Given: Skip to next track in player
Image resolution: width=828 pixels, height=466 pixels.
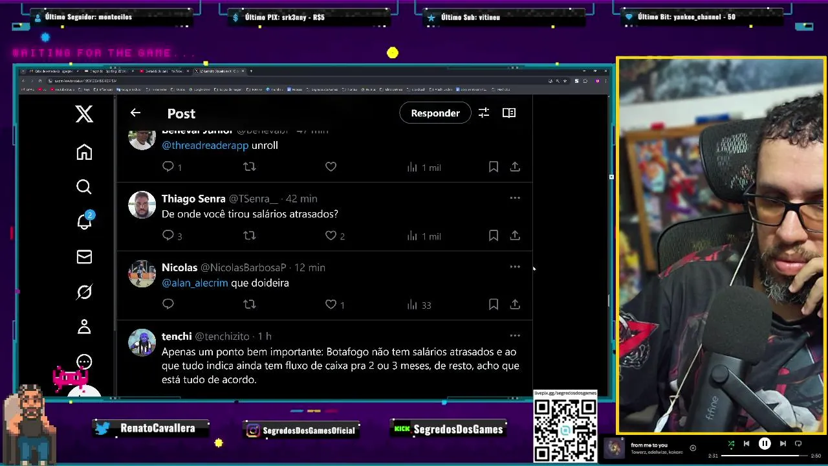Looking at the screenshot, I should tap(783, 444).
